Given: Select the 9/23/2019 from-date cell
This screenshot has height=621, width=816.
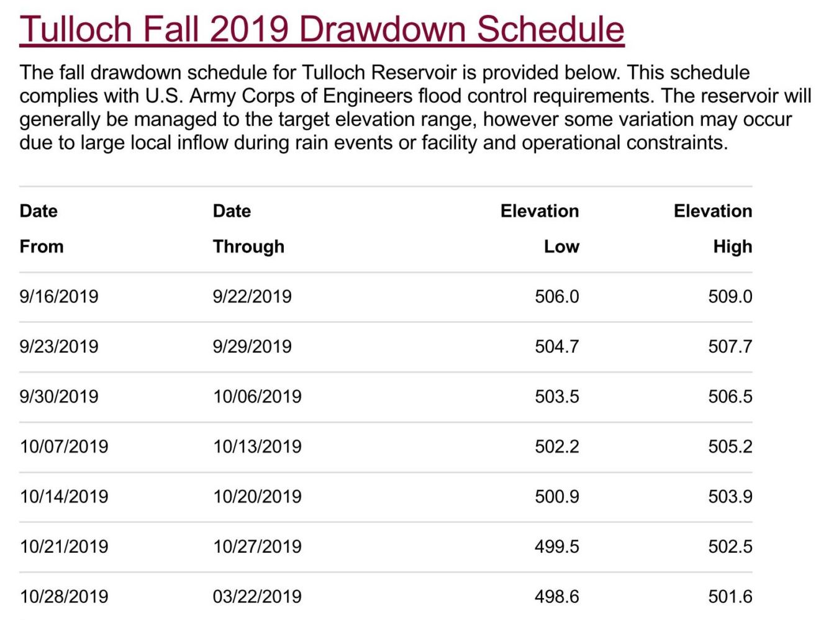Looking at the screenshot, I should tap(59, 347).
